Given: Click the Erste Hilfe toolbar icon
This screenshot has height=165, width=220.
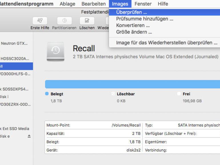Looking at the screenshot, I should pos(40,21).
